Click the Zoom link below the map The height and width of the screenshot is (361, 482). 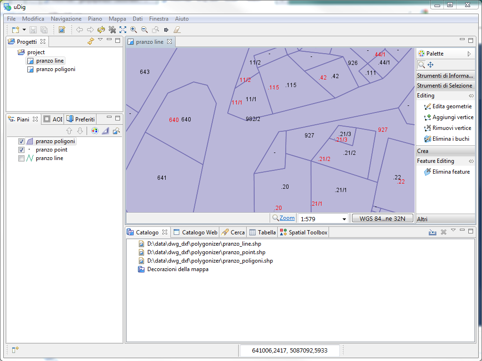pyautogui.click(x=287, y=218)
